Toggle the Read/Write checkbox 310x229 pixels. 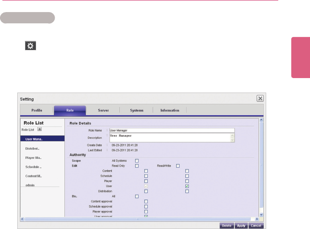tap(178, 166)
